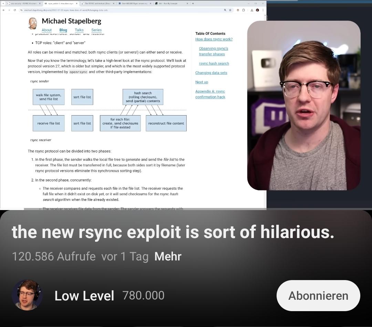Click the inline 'openrsync' code text
The height and width of the screenshot is (327, 372).
[78, 72]
